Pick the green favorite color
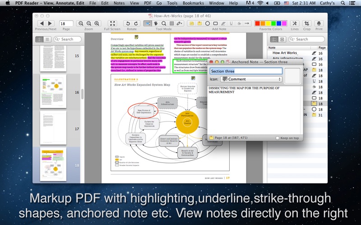Viewport: 361px width, 225px height. pos(273,23)
